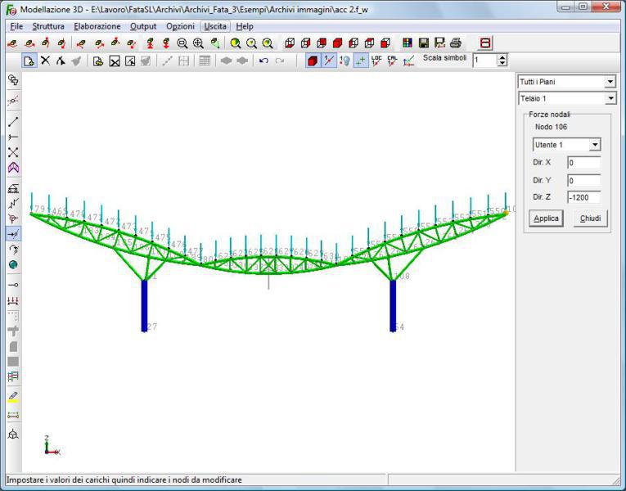The image size is (626, 491).
Task: Click the nodal force arrow tool in sidebar
Action: click(x=14, y=234)
